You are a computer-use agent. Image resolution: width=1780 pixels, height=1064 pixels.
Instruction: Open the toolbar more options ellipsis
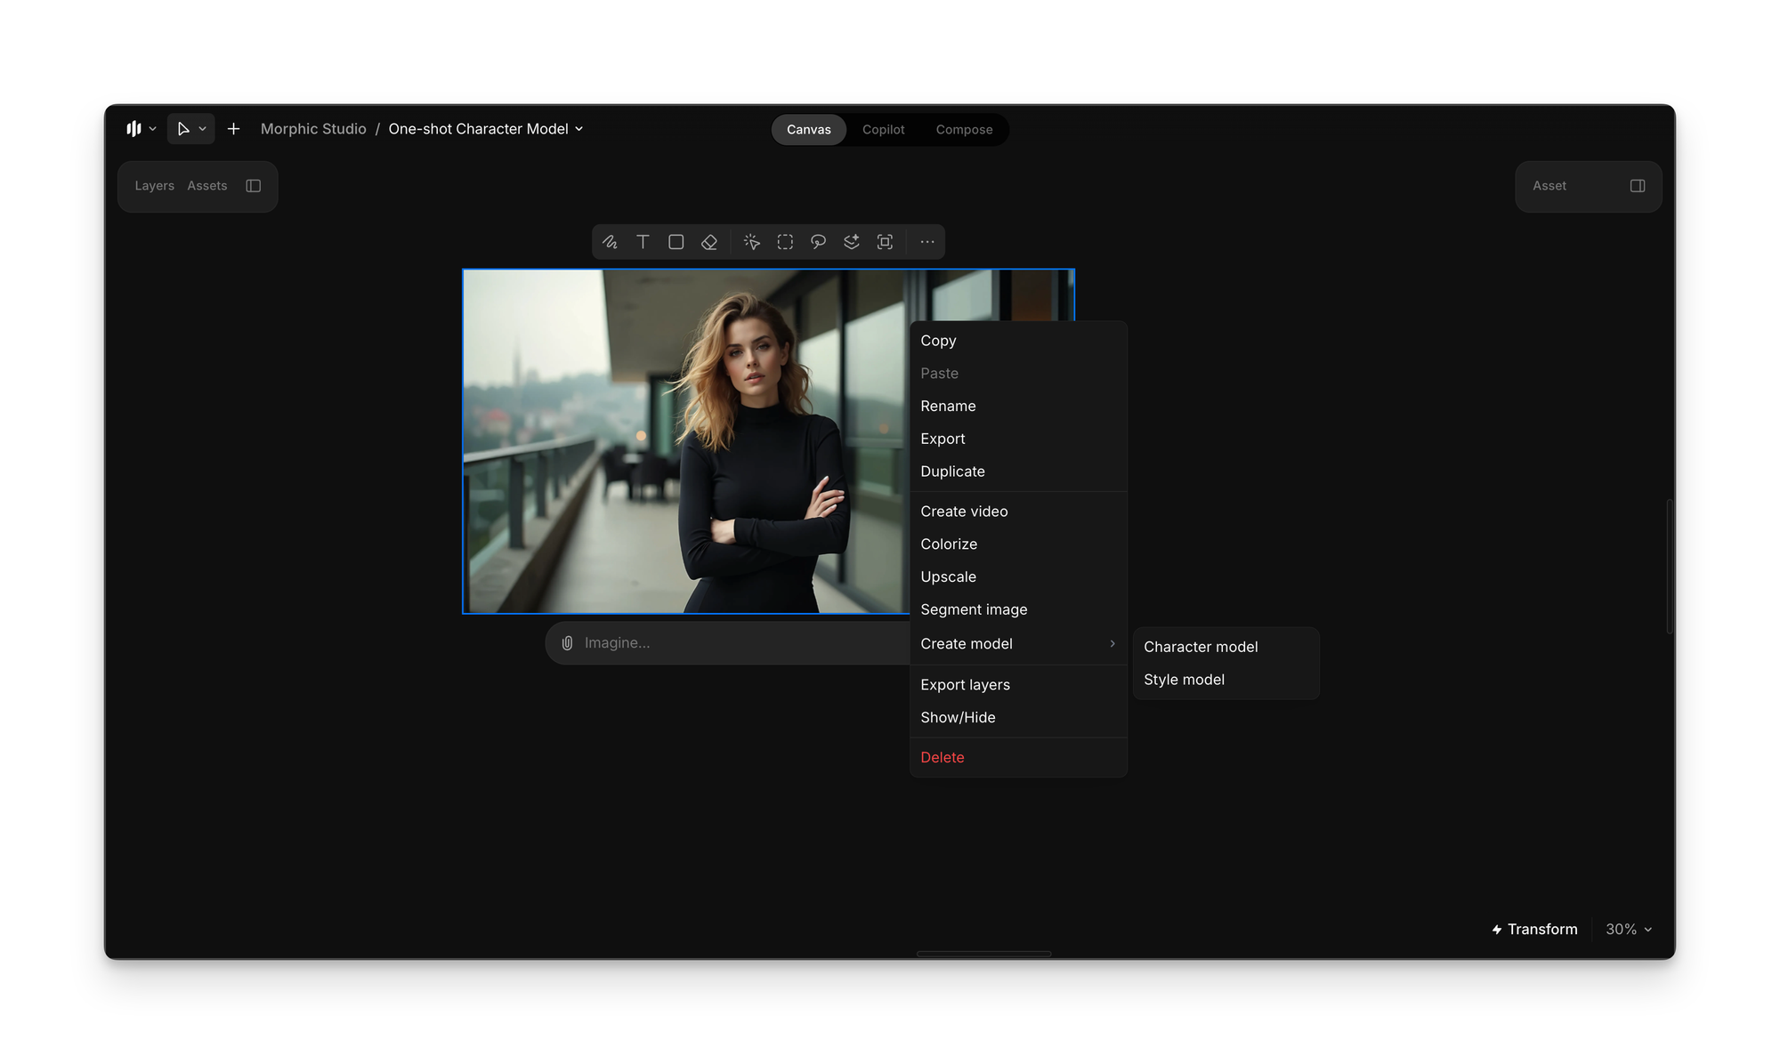(x=926, y=242)
